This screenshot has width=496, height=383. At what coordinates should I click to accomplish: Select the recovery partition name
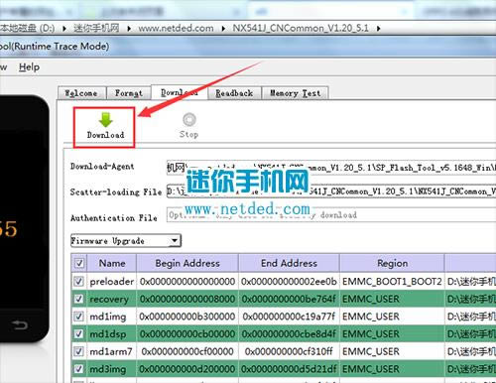pos(109,299)
